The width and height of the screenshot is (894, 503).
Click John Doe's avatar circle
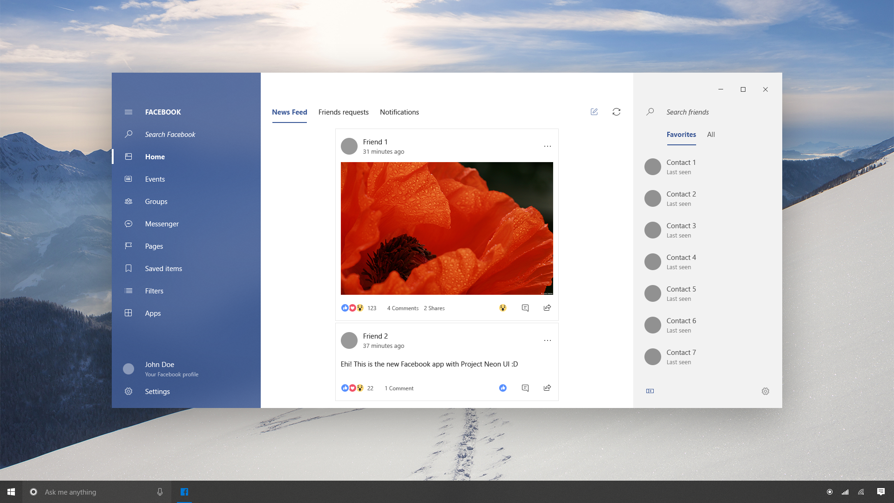click(129, 369)
